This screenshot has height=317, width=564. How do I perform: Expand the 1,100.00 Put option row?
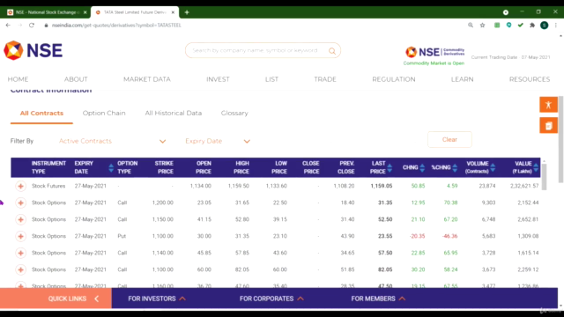pyautogui.click(x=21, y=236)
